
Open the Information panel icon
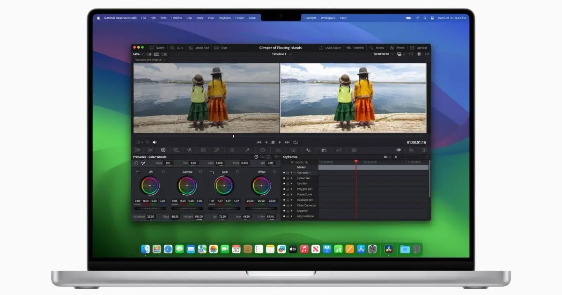(424, 150)
